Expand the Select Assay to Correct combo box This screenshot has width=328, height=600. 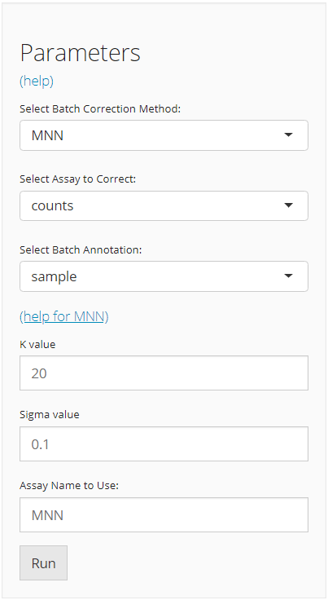[164, 206]
